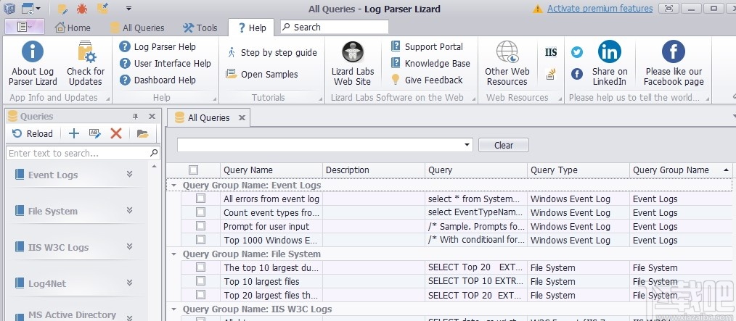Open Other Web Resources
This screenshot has height=321, width=736.
(x=507, y=63)
